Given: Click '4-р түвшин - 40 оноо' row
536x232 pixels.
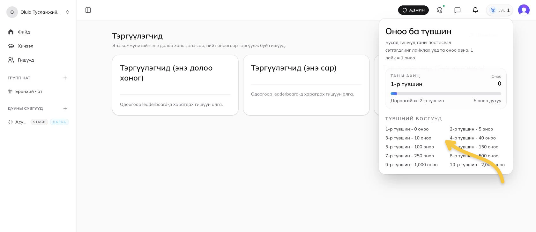Looking at the screenshot, I should tap(473, 138).
